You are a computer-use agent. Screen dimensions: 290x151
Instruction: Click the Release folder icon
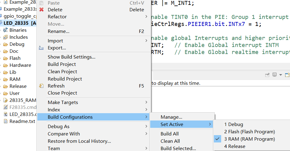click(x=6, y=86)
